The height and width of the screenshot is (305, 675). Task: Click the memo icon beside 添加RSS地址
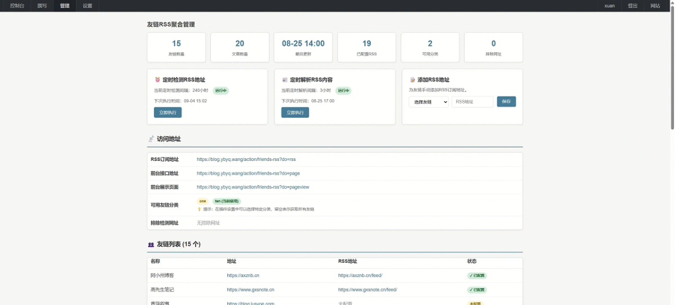click(412, 80)
